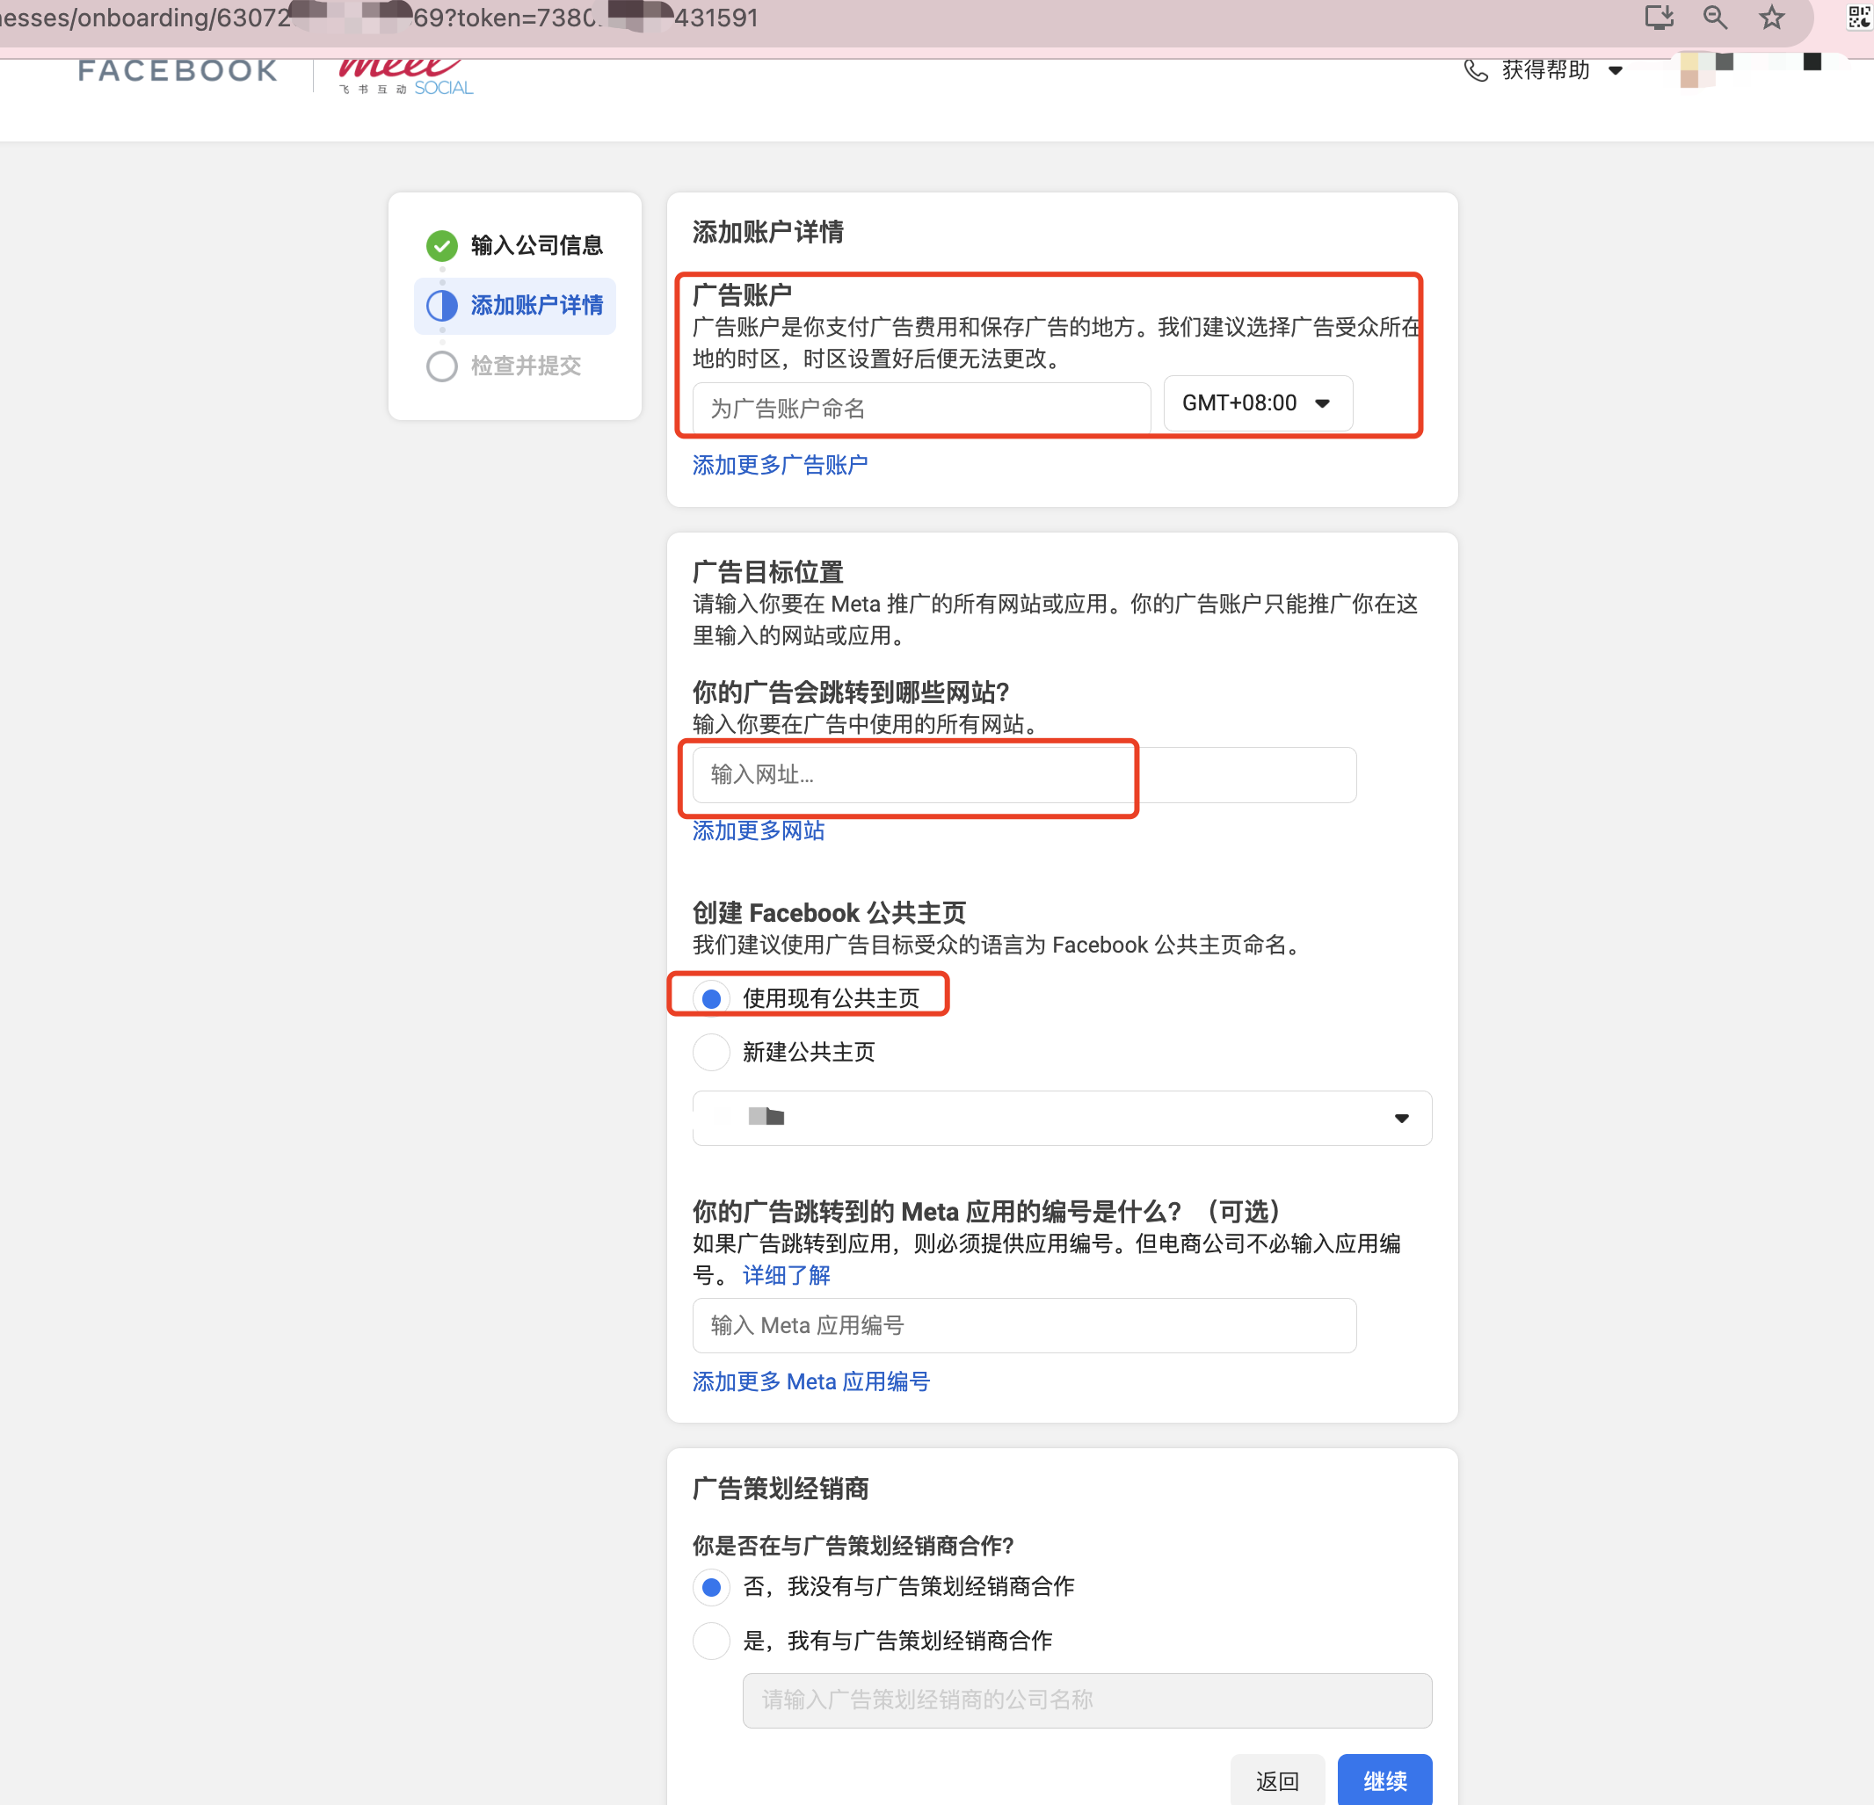Click the 详细了解 link
The height and width of the screenshot is (1805, 1874).
786,1275
